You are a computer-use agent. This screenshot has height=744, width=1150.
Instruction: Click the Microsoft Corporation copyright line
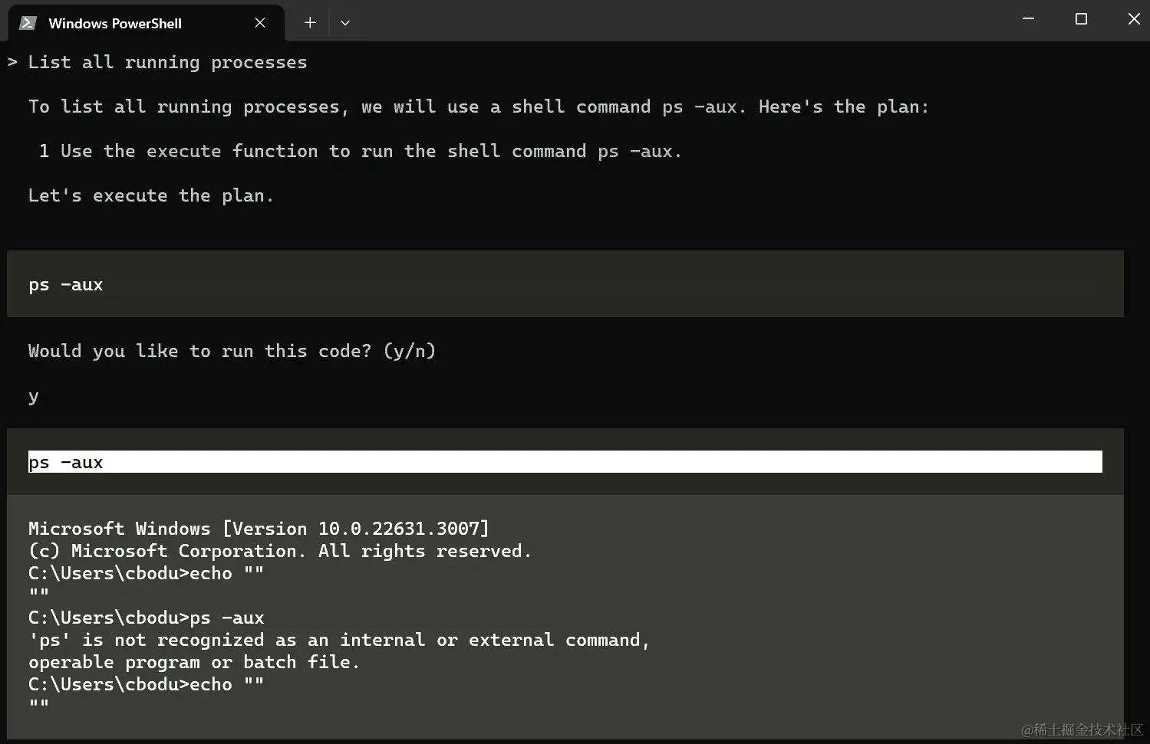(279, 550)
